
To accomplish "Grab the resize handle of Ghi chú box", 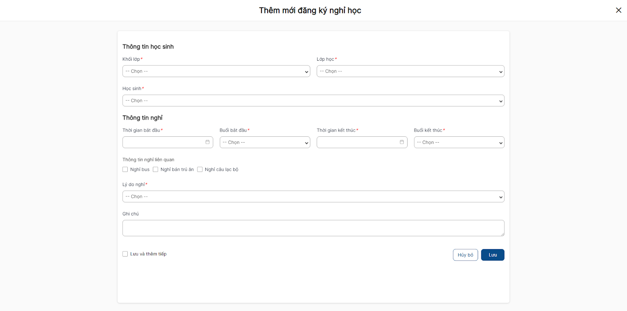I will point(502,234).
